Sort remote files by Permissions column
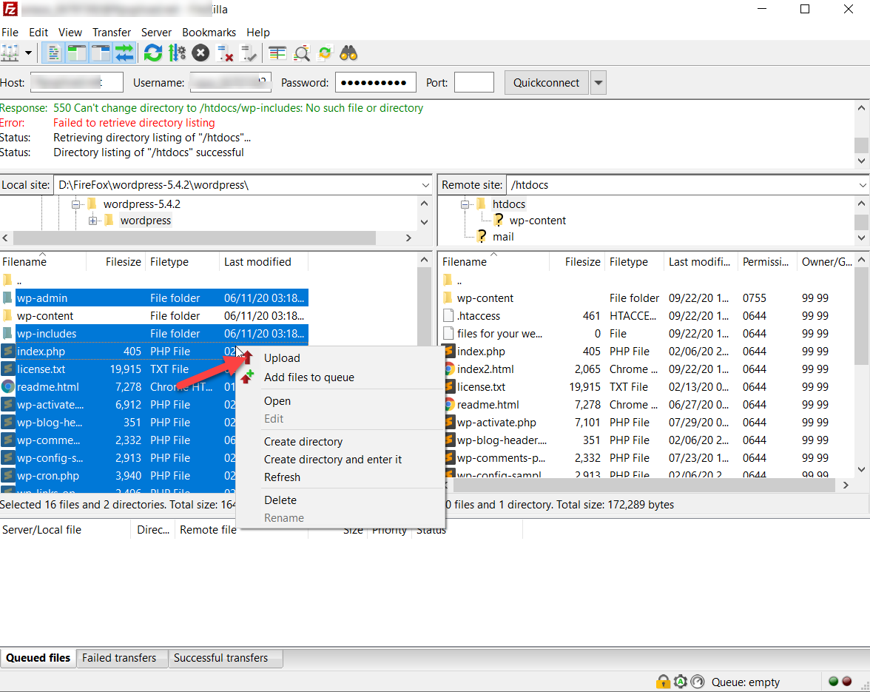Image resolution: width=870 pixels, height=692 pixels. coord(766,262)
